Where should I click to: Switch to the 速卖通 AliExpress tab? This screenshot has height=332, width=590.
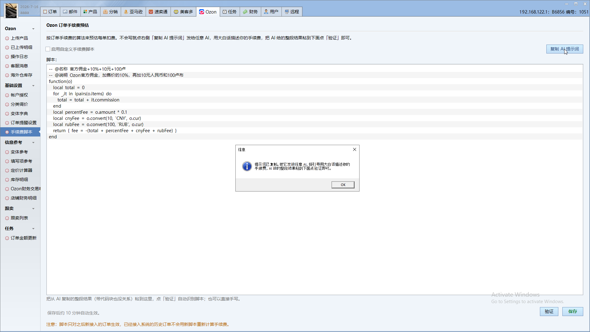pyautogui.click(x=158, y=12)
